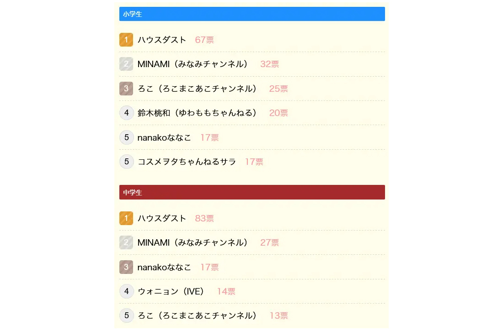
Task: Click 鈴木桃和（ゆわももちゃんねる） entry
Action: point(197,113)
